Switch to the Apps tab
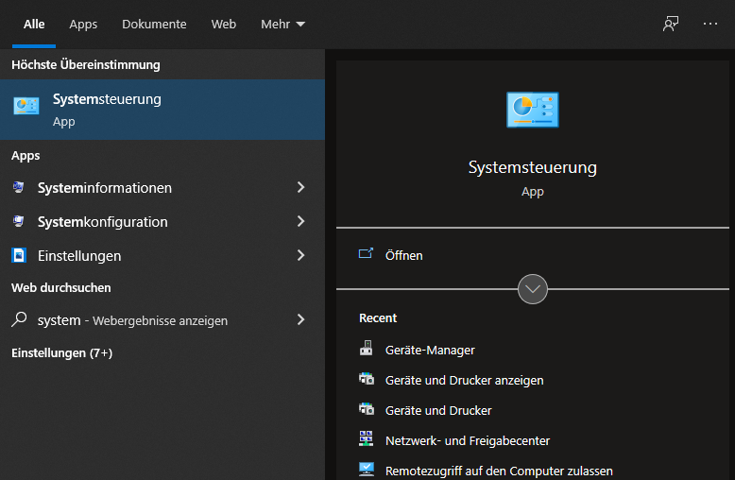The width and height of the screenshot is (735, 480). click(x=83, y=25)
